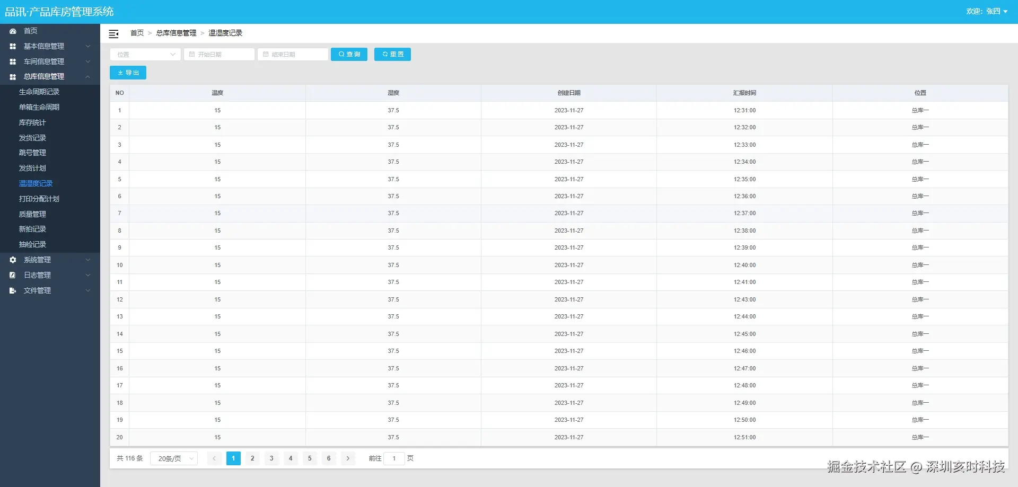Click the 基本信息管理 grid icon
This screenshot has width=1018, height=487.
(x=13, y=47)
